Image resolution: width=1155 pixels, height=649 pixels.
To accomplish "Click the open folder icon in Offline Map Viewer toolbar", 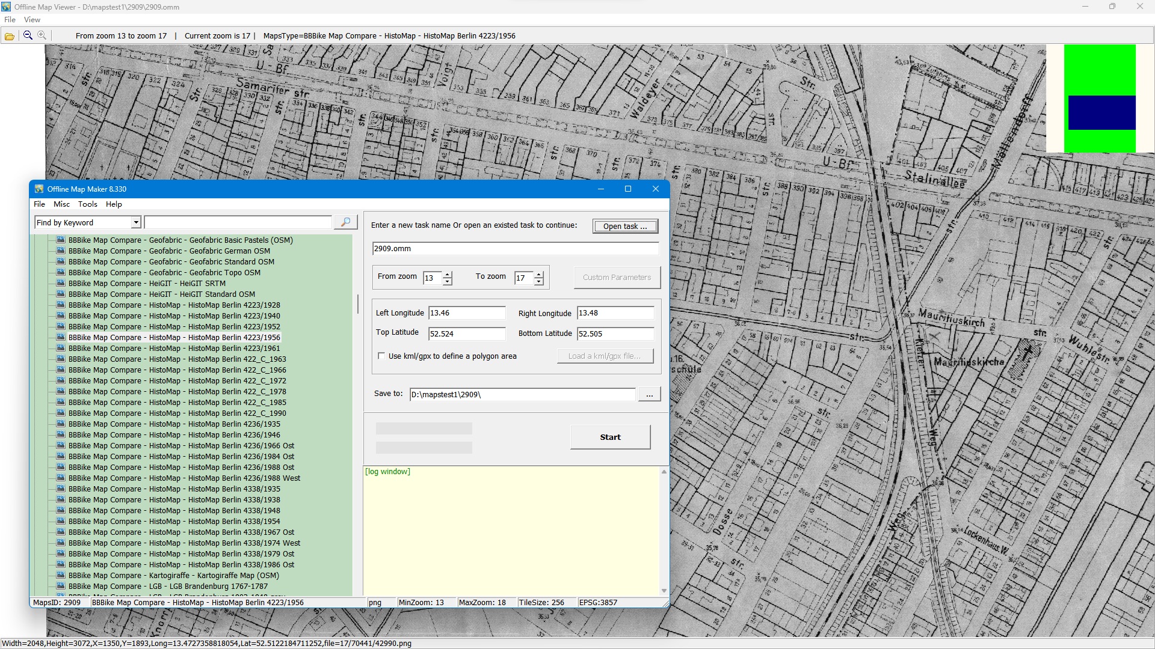I will 10,36.
